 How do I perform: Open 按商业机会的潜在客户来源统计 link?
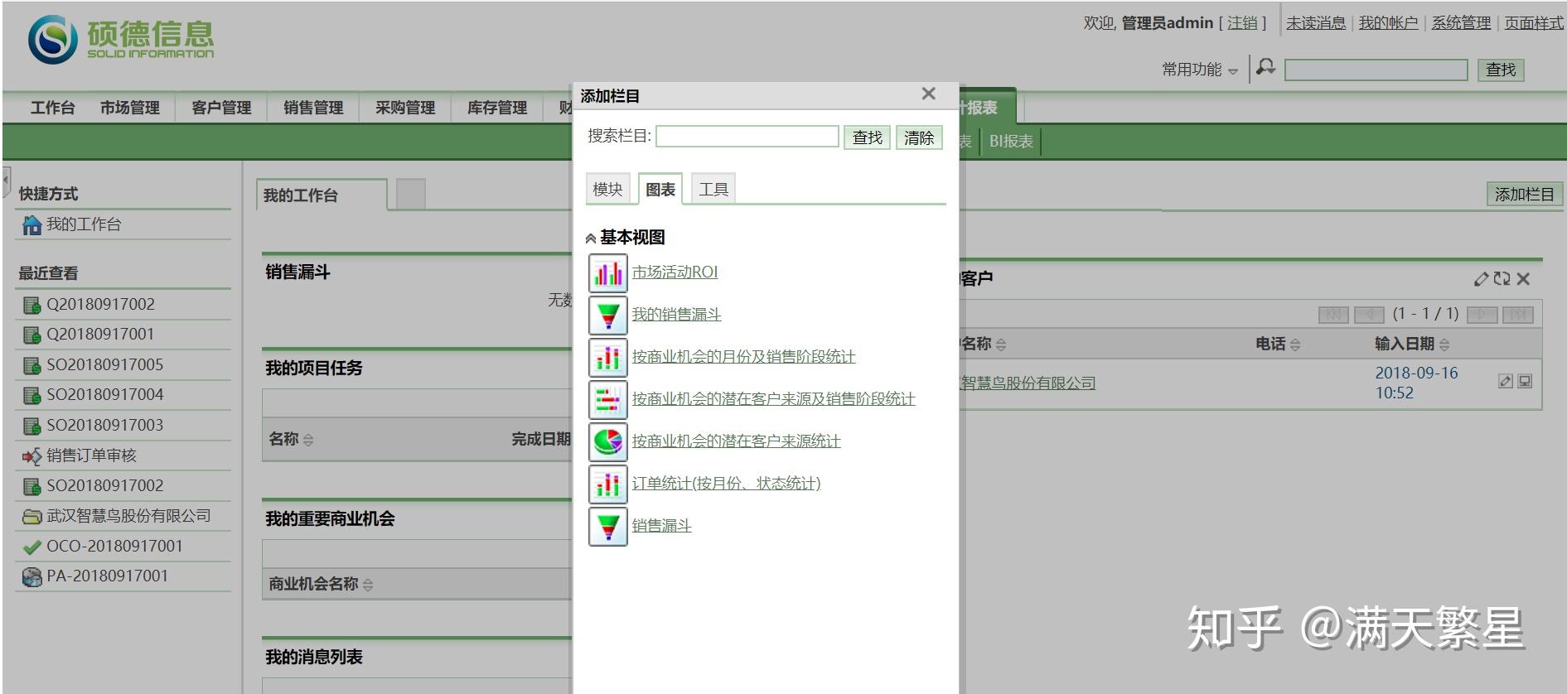(x=736, y=441)
